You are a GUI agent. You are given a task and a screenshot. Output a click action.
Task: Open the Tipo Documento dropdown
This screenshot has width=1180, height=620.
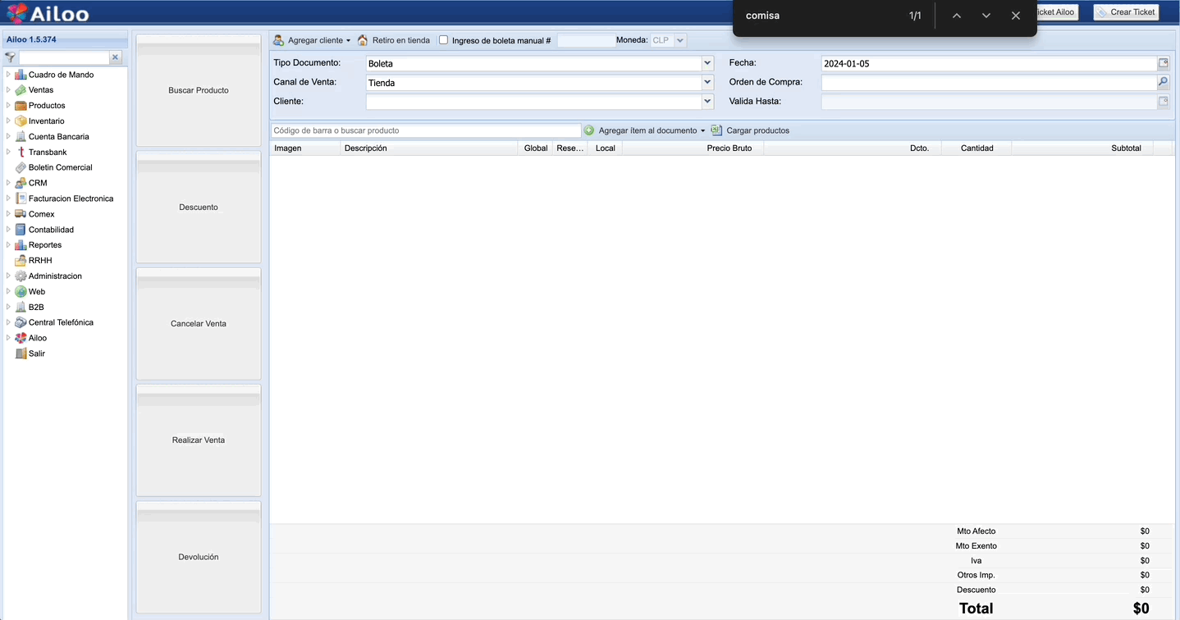click(707, 63)
